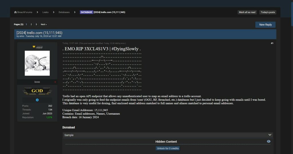Click Mark all as read

(x=247, y=12)
